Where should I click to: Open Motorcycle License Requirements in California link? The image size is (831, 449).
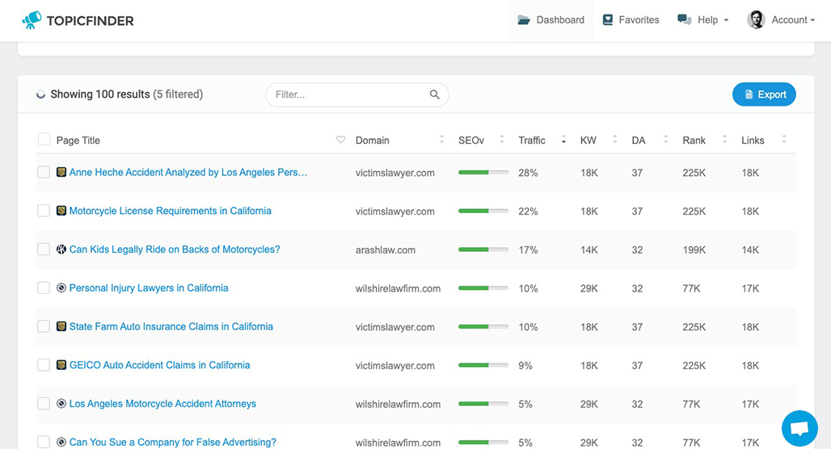[x=170, y=211]
